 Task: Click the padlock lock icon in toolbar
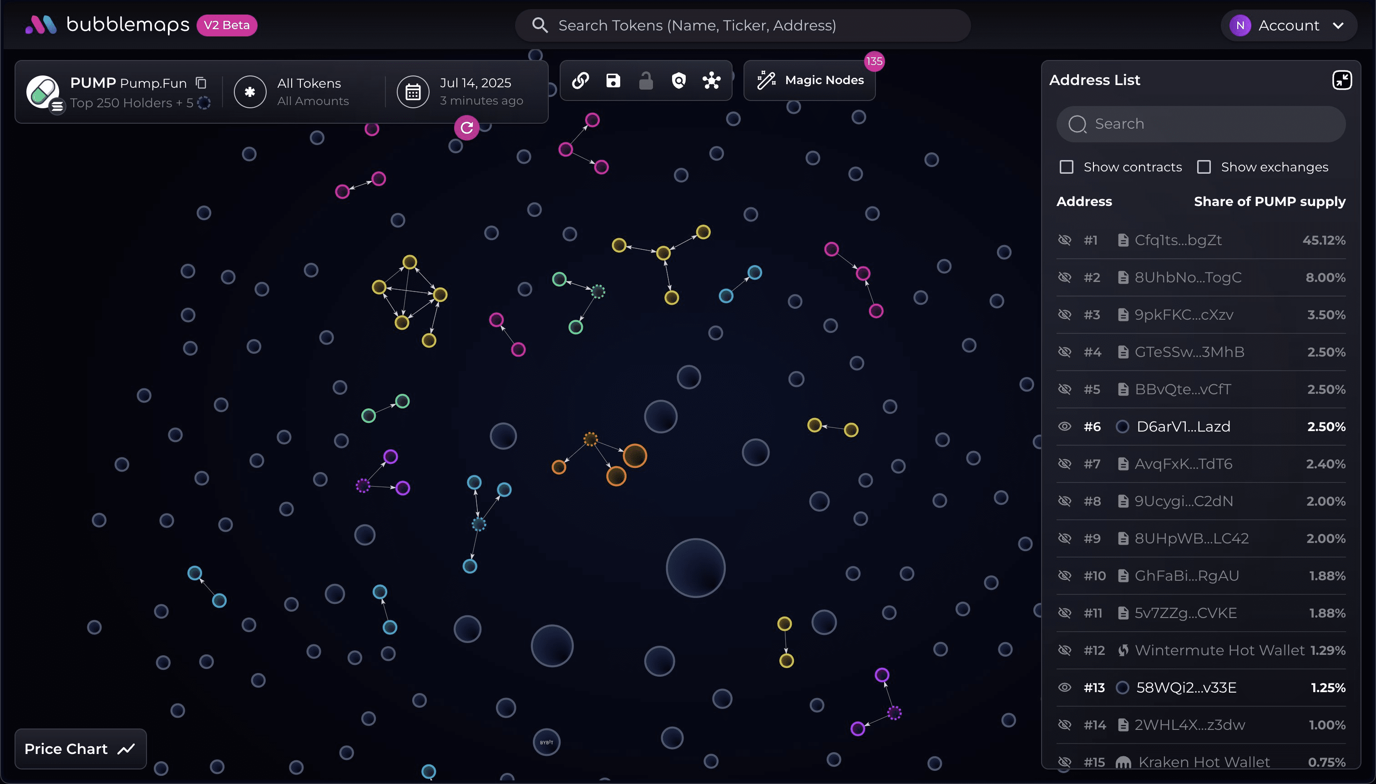pos(646,81)
